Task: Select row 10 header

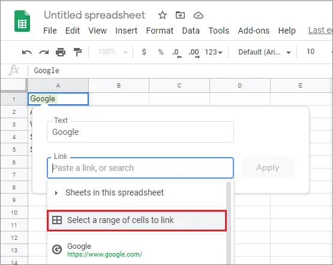Action: point(14,212)
